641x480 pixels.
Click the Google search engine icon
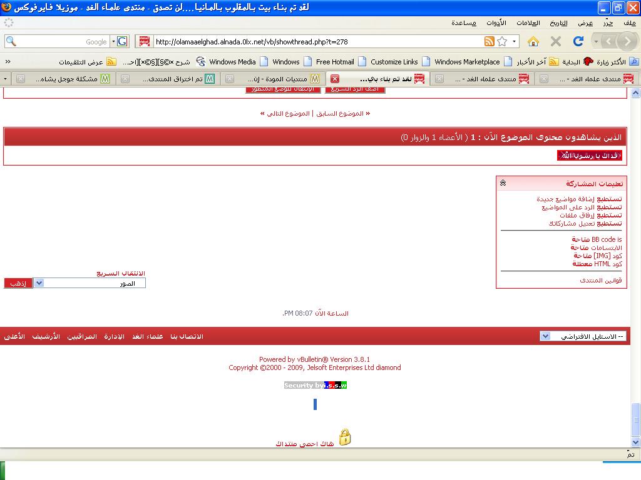121,41
